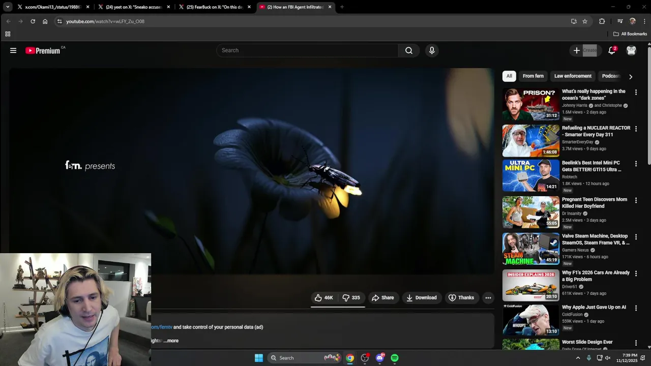Go back in browser history
Screen dimensions: 651x366
[8, 21]
